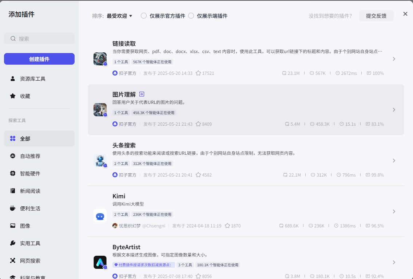413x279 pixels.
Task: Expand the 头条搜索 plugin chevron
Action: (x=394, y=161)
